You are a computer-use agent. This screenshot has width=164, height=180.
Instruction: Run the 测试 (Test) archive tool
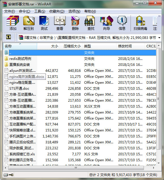(44, 23)
